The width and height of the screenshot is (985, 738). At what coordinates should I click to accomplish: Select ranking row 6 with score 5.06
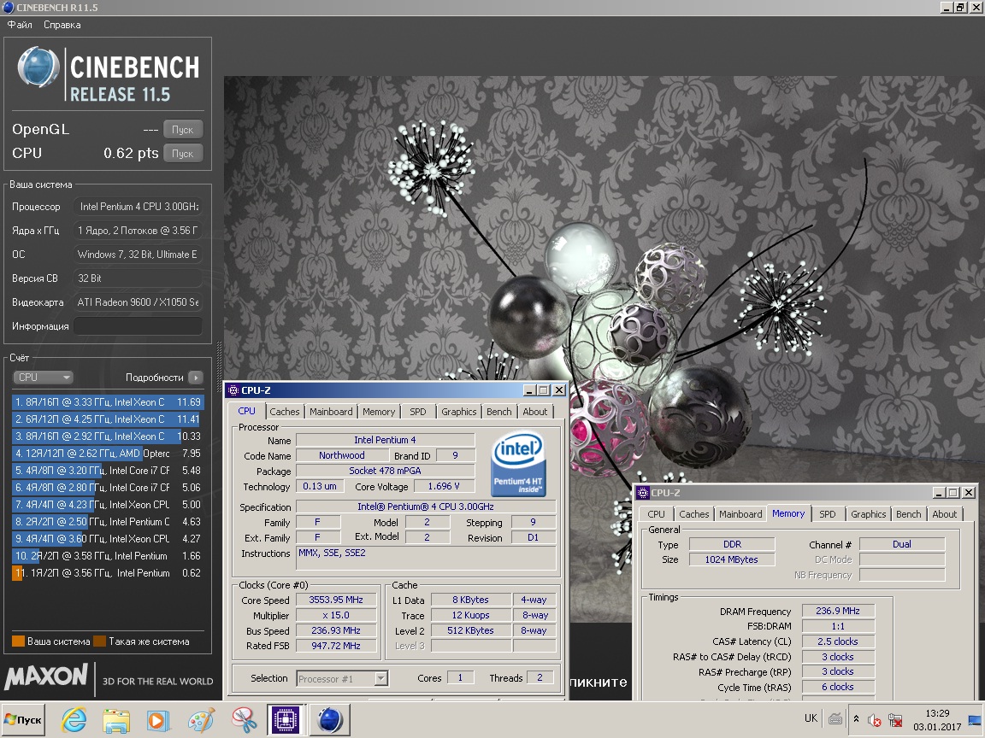coord(108,487)
